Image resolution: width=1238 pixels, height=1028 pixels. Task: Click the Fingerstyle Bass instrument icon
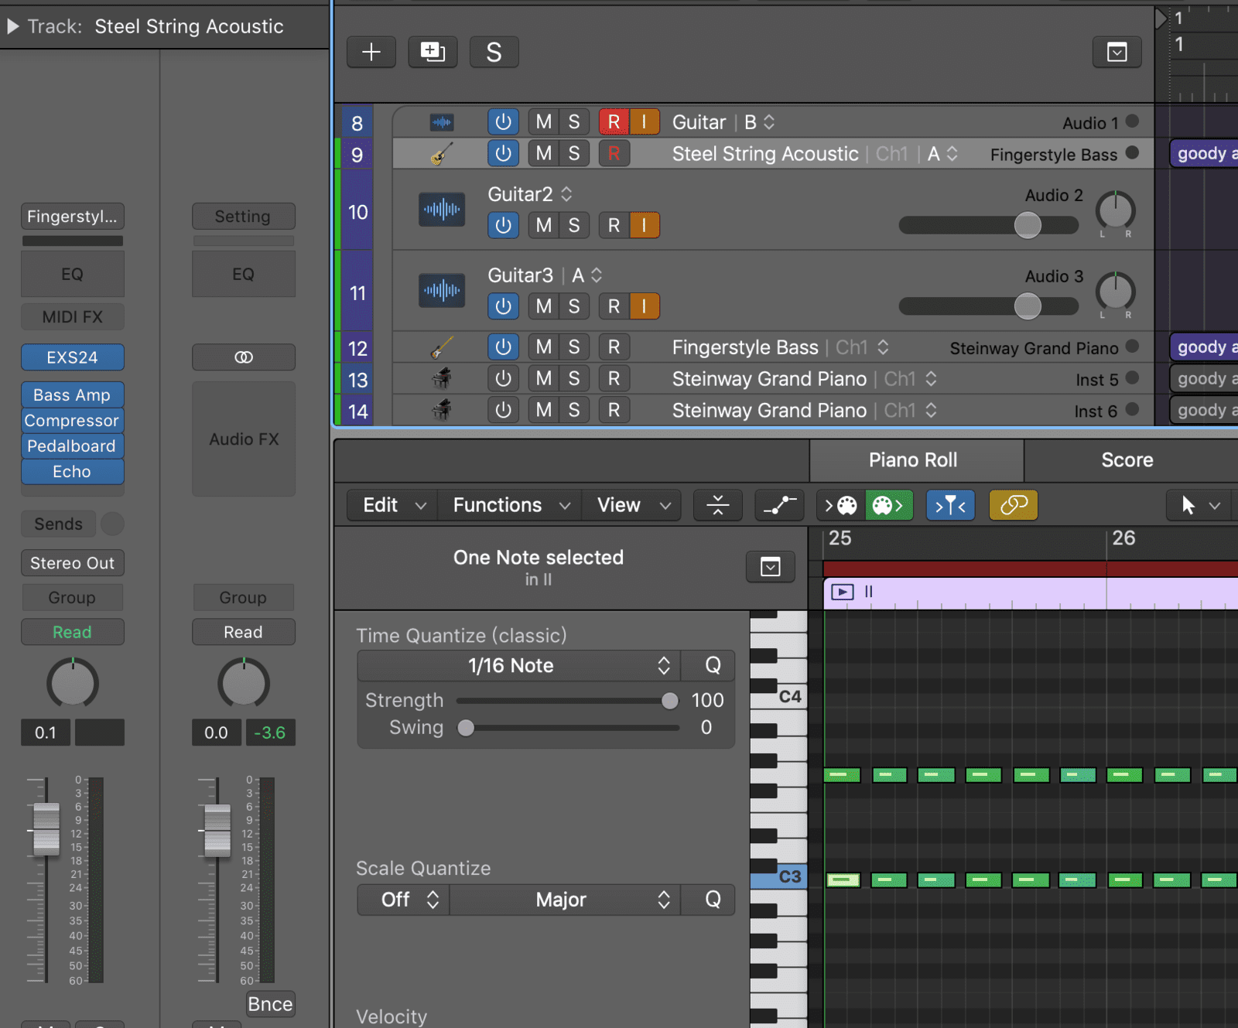(x=442, y=347)
